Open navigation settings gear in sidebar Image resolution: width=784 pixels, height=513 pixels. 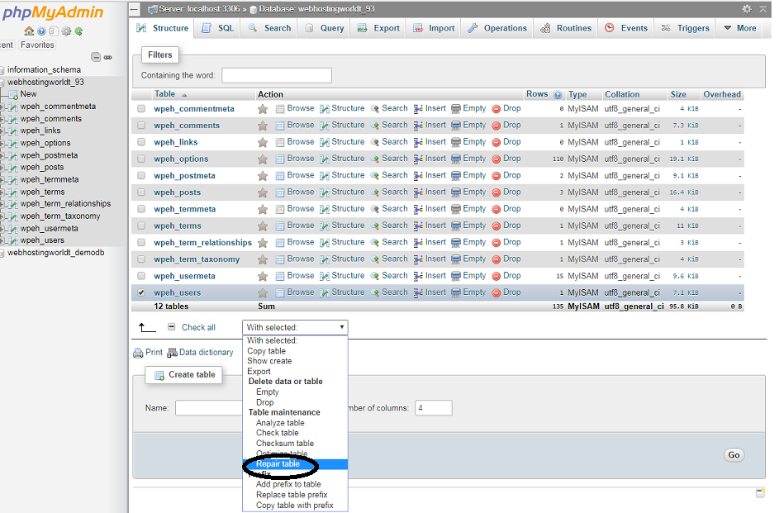point(67,31)
